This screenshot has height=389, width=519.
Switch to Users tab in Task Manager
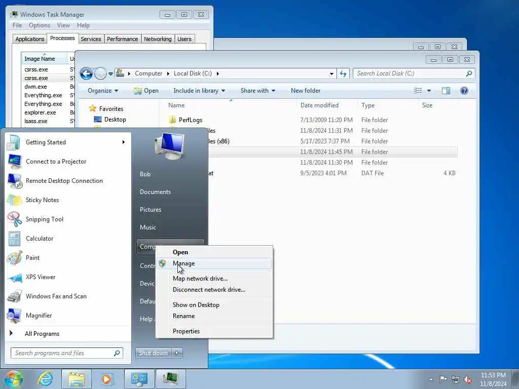pyautogui.click(x=184, y=39)
